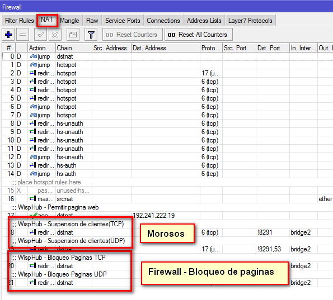The image size is (333, 300).
Task: Click redirect icon in rule 3
Action: point(32,82)
